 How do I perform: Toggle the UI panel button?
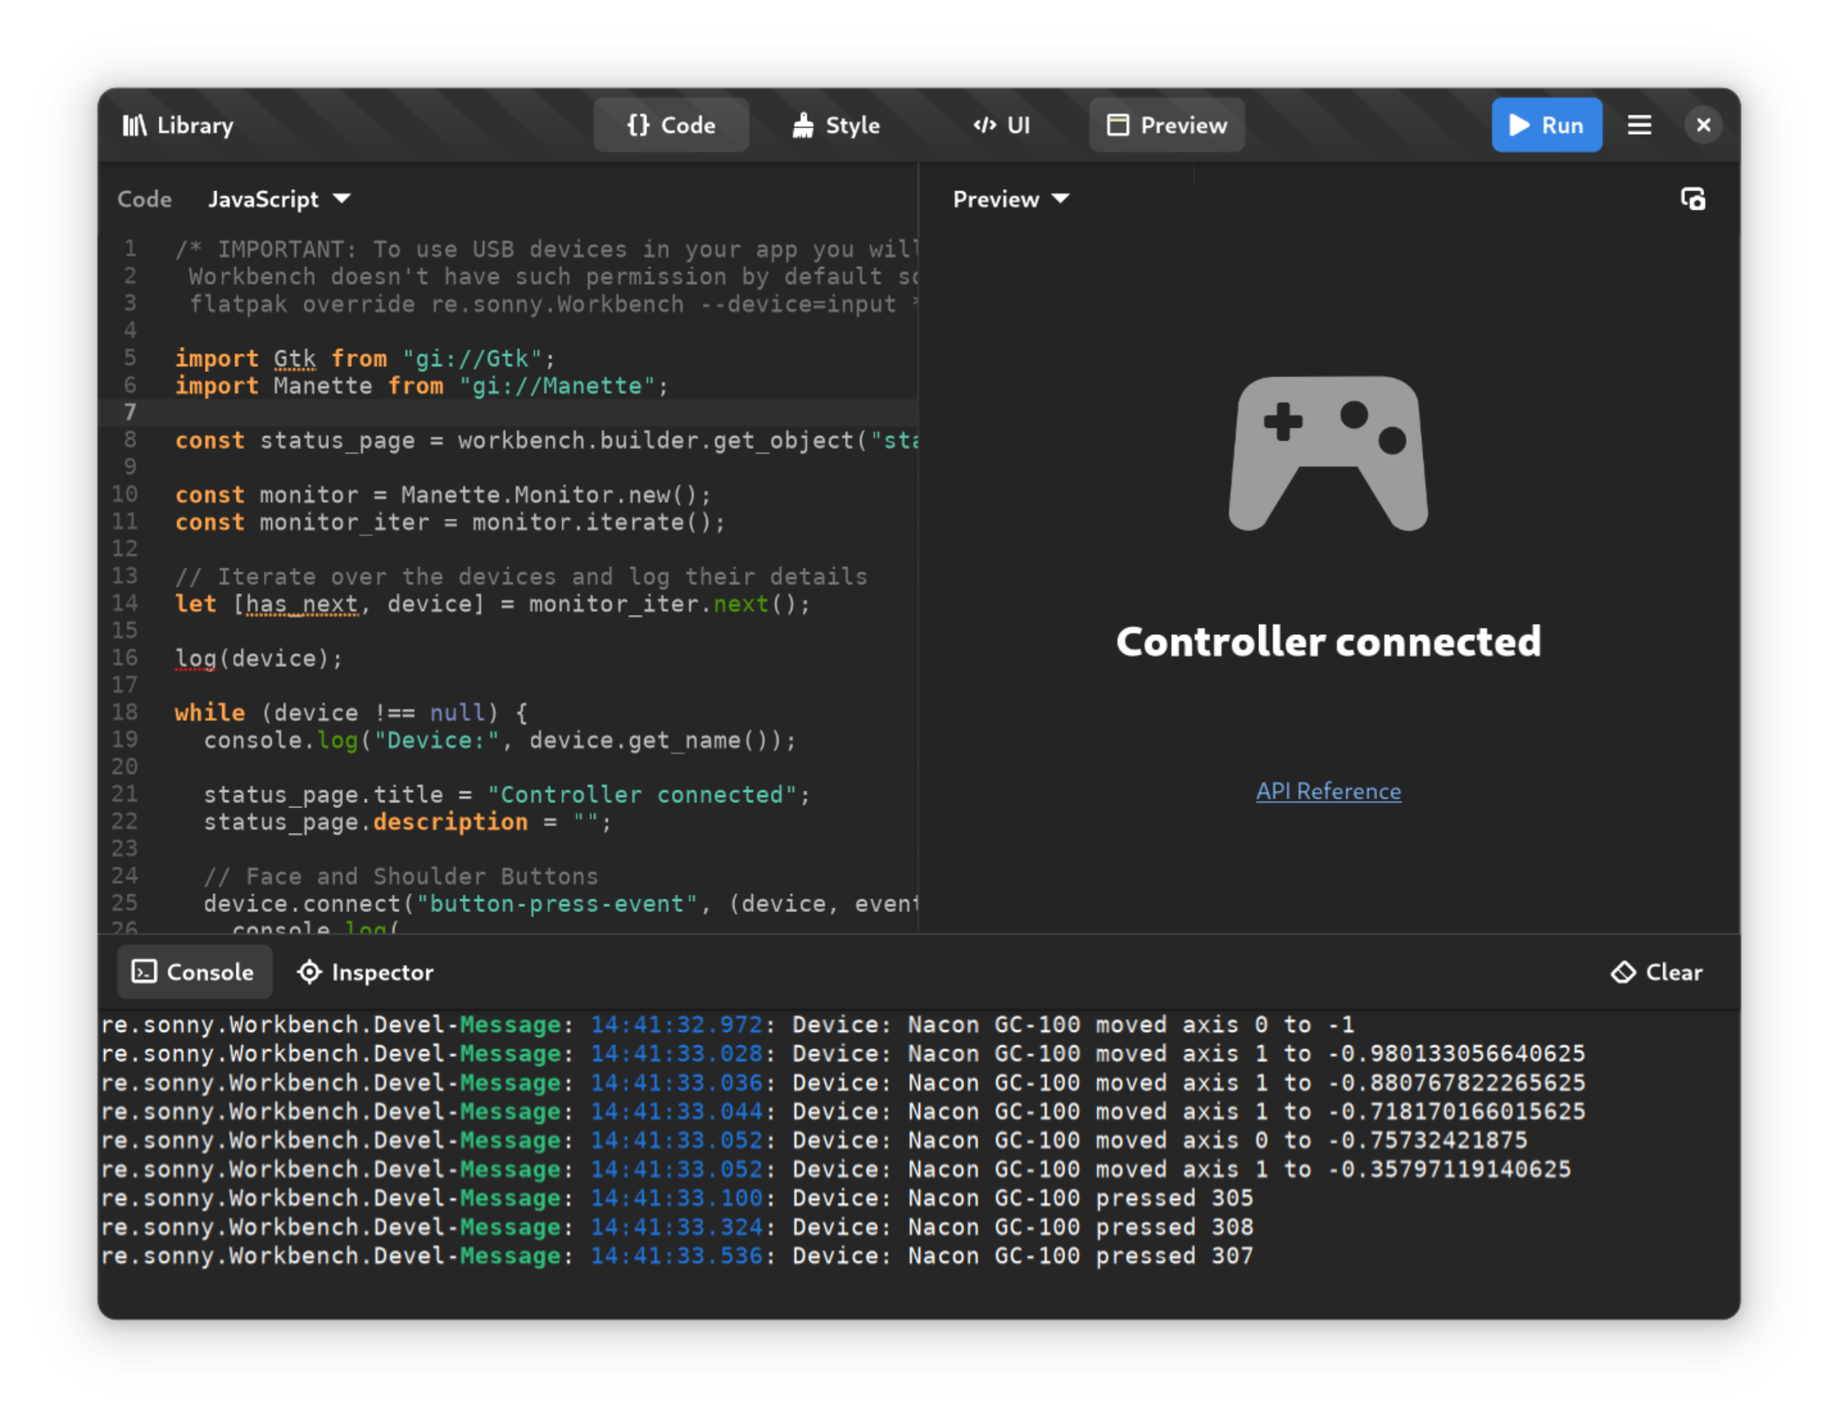[1002, 125]
